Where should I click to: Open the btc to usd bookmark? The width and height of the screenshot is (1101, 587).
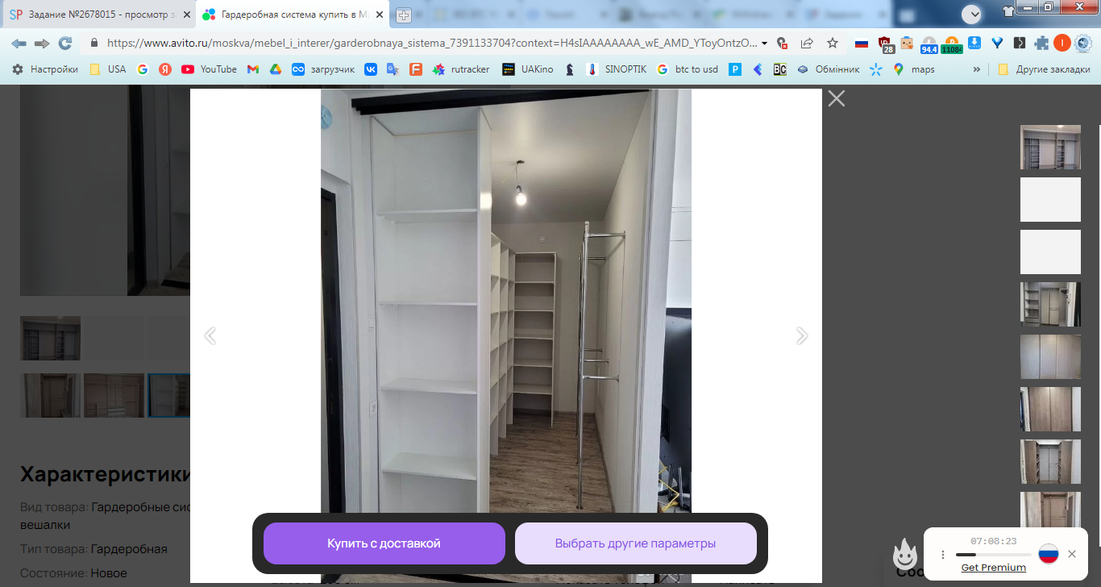pos(688,69)
